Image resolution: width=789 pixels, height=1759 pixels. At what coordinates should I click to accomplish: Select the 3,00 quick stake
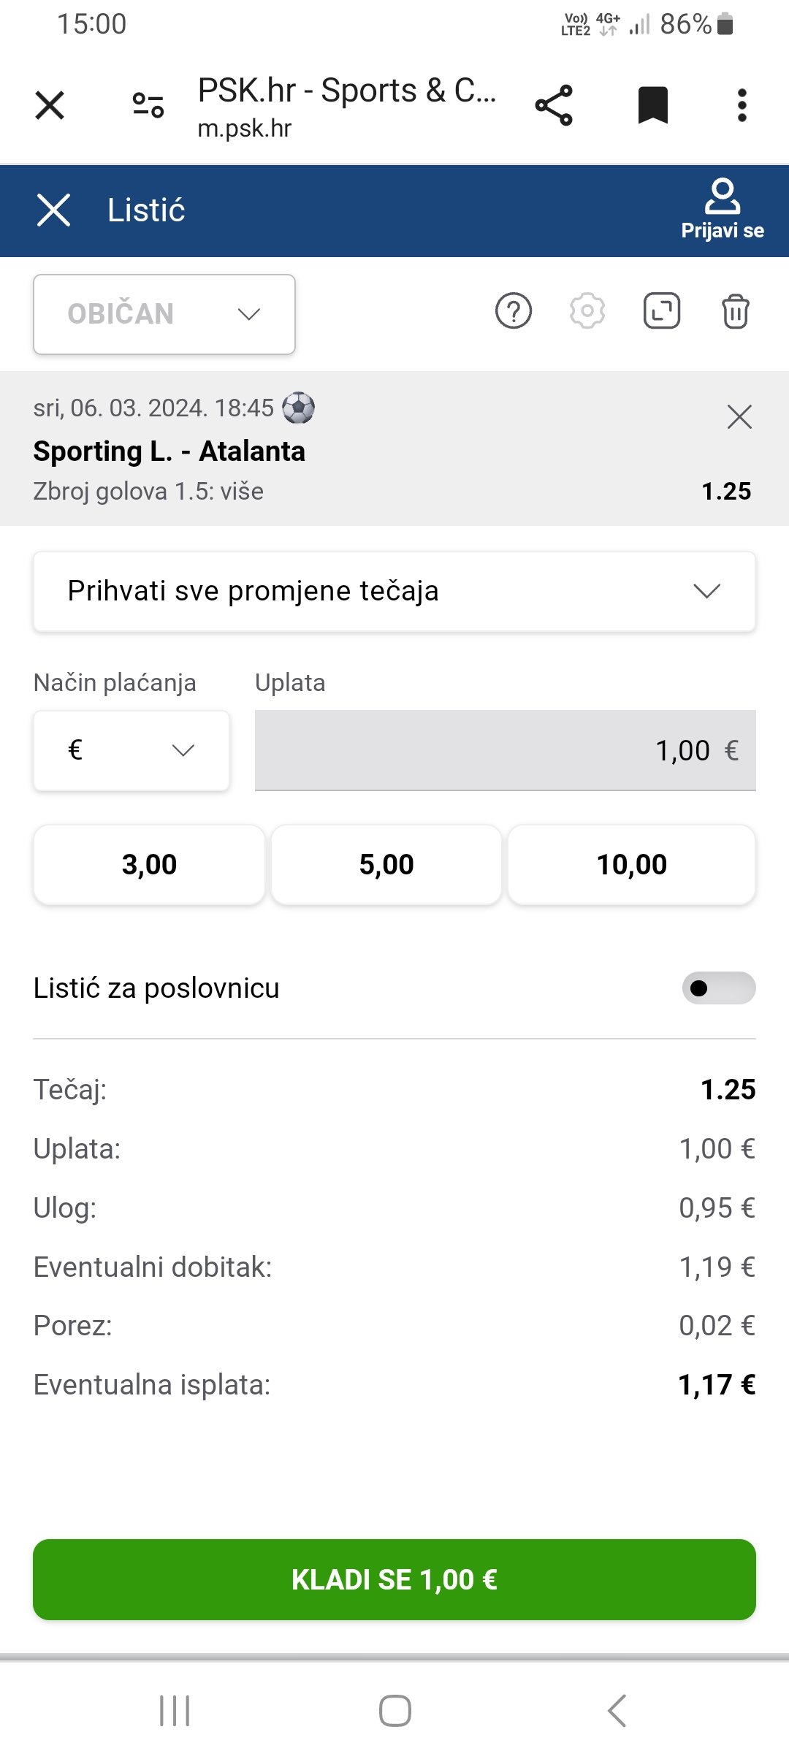click(x=149, y=865)
